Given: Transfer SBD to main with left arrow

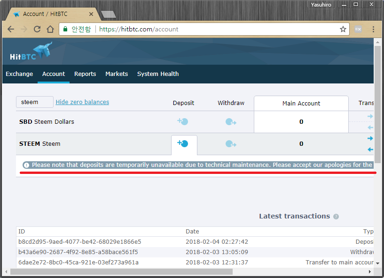Looking at the screenshot, I should coord(370,128).
